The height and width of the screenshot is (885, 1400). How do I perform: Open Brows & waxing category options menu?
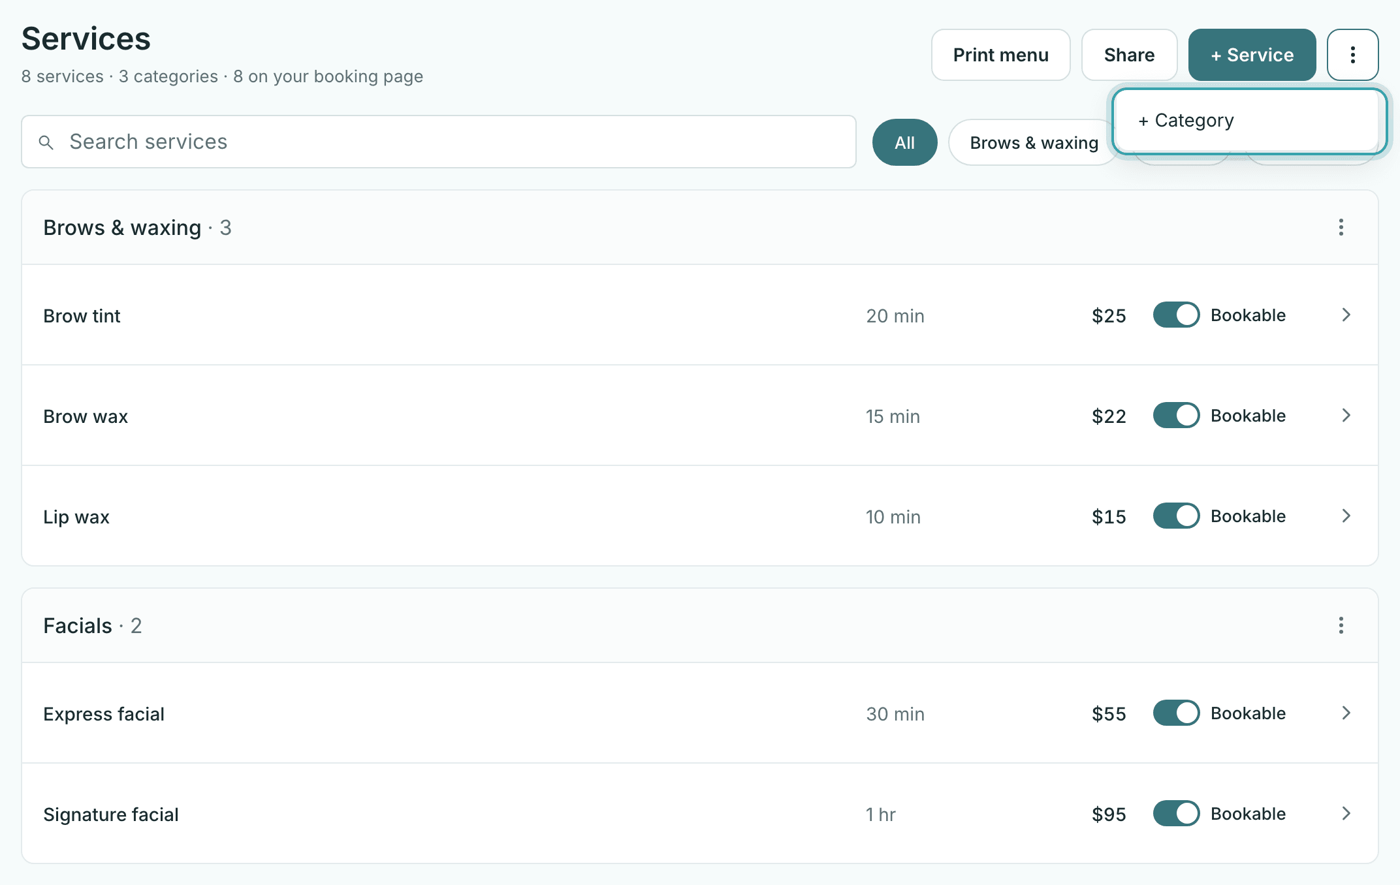pyautogui.click(x=1341, y=227)
